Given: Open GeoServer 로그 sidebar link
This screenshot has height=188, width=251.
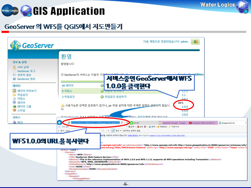Looking at the screenshot, I should click(26, 71).
